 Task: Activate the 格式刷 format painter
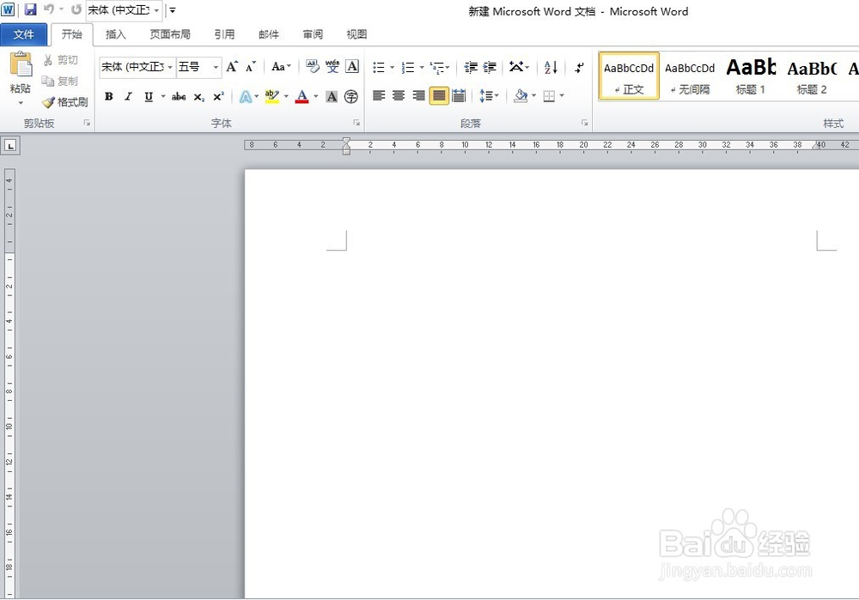tap(65, 102)
